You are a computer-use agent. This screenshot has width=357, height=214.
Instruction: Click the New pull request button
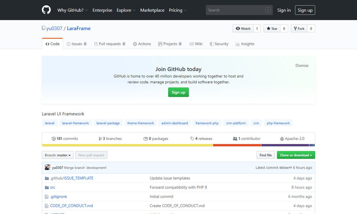tap(91, 155)
